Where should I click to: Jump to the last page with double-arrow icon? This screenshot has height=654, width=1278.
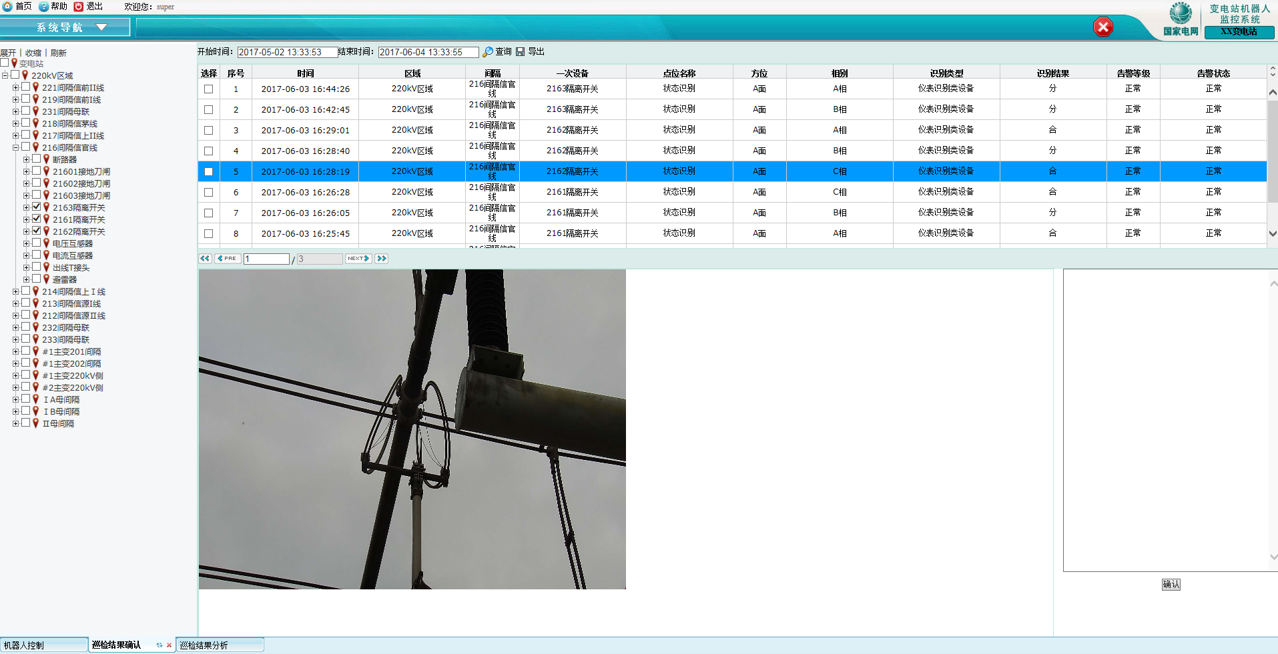(382, 259)
